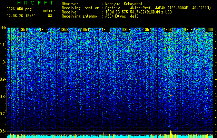
Task: Click the Observer label
Action: pyautogui.click(x=70, y=4)
